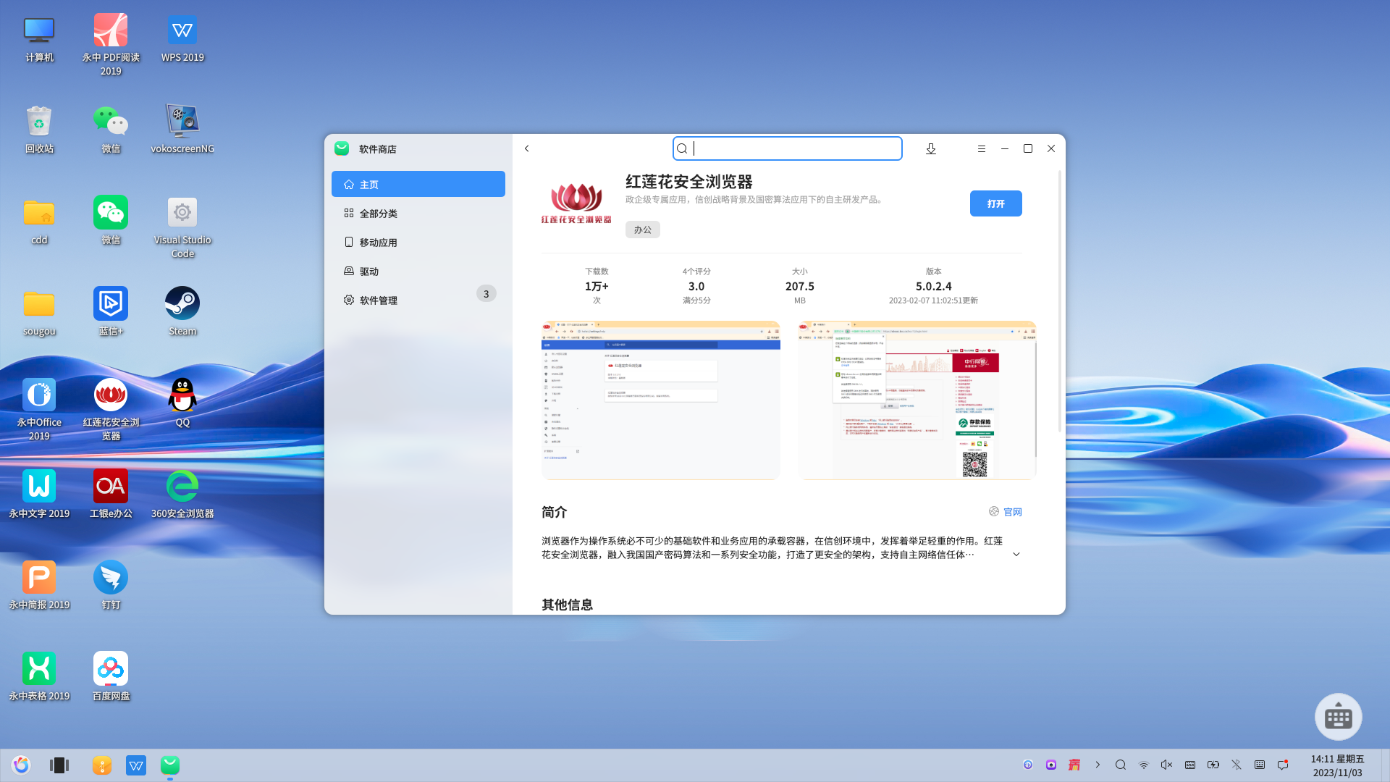The width and height of the screenshot is (1390, 782).
Task: Click the software store taskbar icon
Action: (170, 765)
